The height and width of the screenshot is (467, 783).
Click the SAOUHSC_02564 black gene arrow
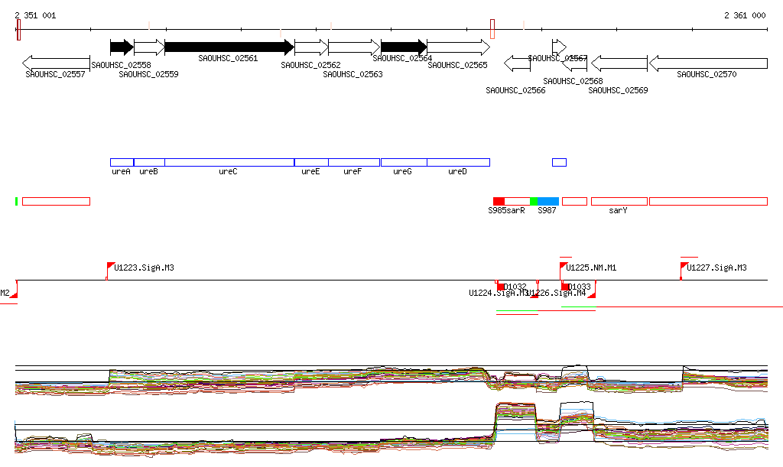pyautogui.click(x=403, y=47)
